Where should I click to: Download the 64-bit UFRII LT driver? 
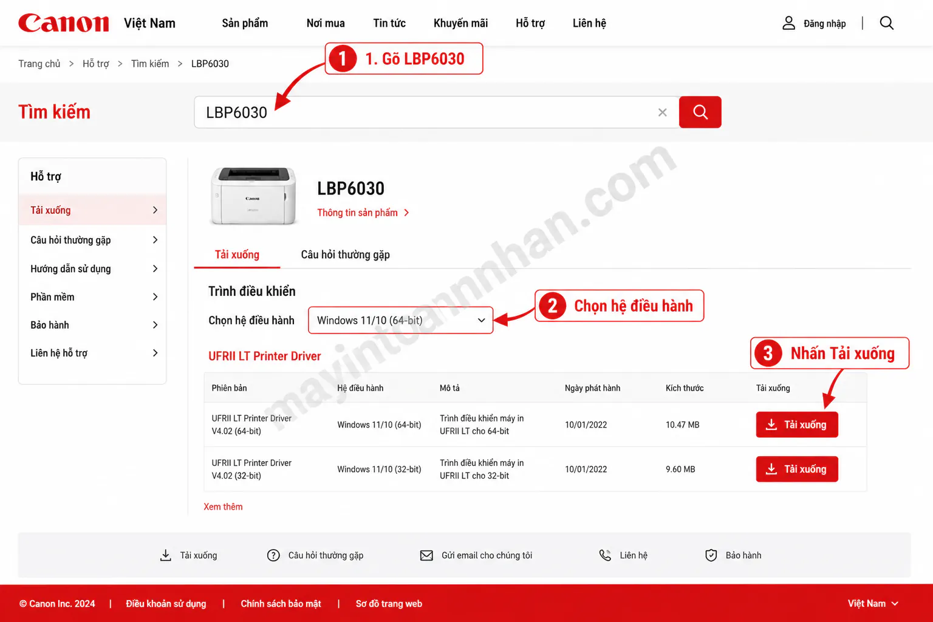797,425
